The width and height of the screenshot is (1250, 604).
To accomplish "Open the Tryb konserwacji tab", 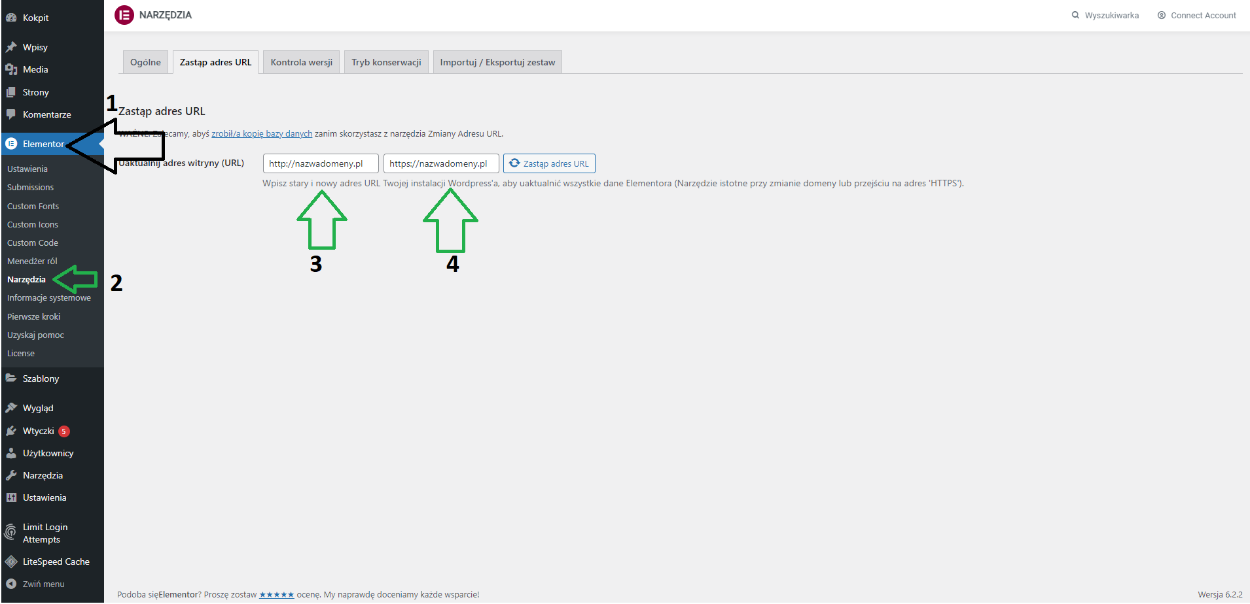I will tap(385, 61).
